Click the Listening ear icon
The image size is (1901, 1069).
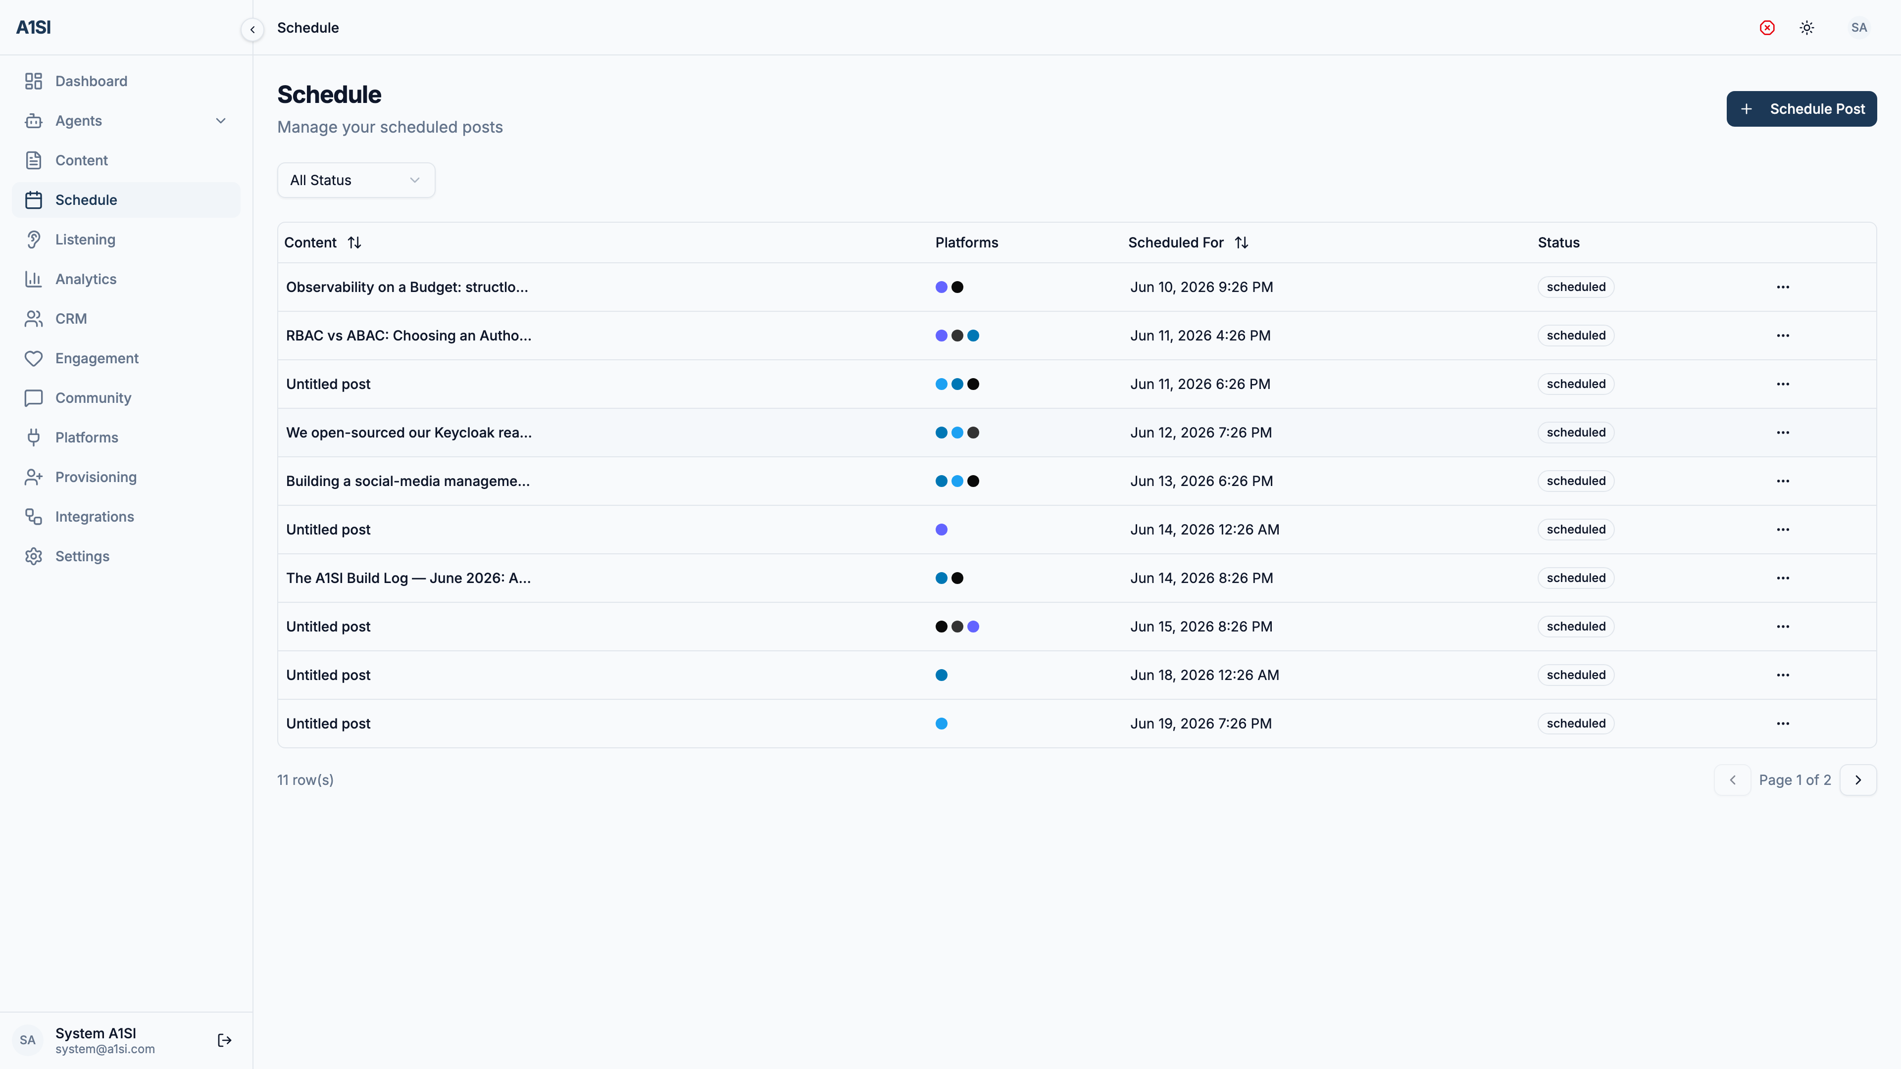tap(33, 240)
